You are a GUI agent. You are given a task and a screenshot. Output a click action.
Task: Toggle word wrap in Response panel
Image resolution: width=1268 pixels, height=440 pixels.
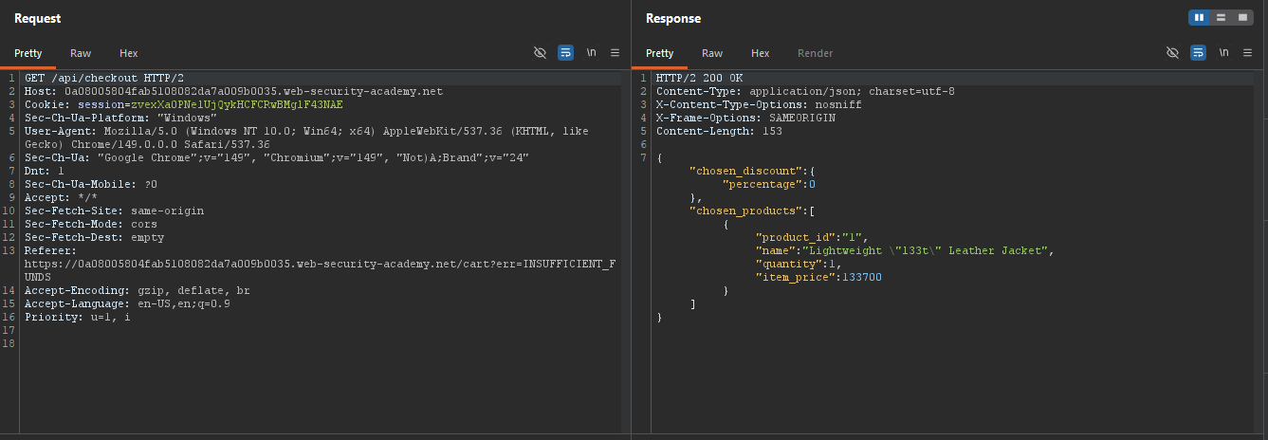1198,53
